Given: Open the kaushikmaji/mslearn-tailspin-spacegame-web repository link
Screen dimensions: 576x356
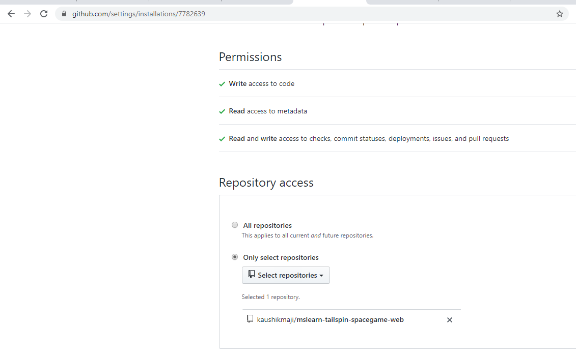Looking at the screenshot, I should [x=331, y=319].
